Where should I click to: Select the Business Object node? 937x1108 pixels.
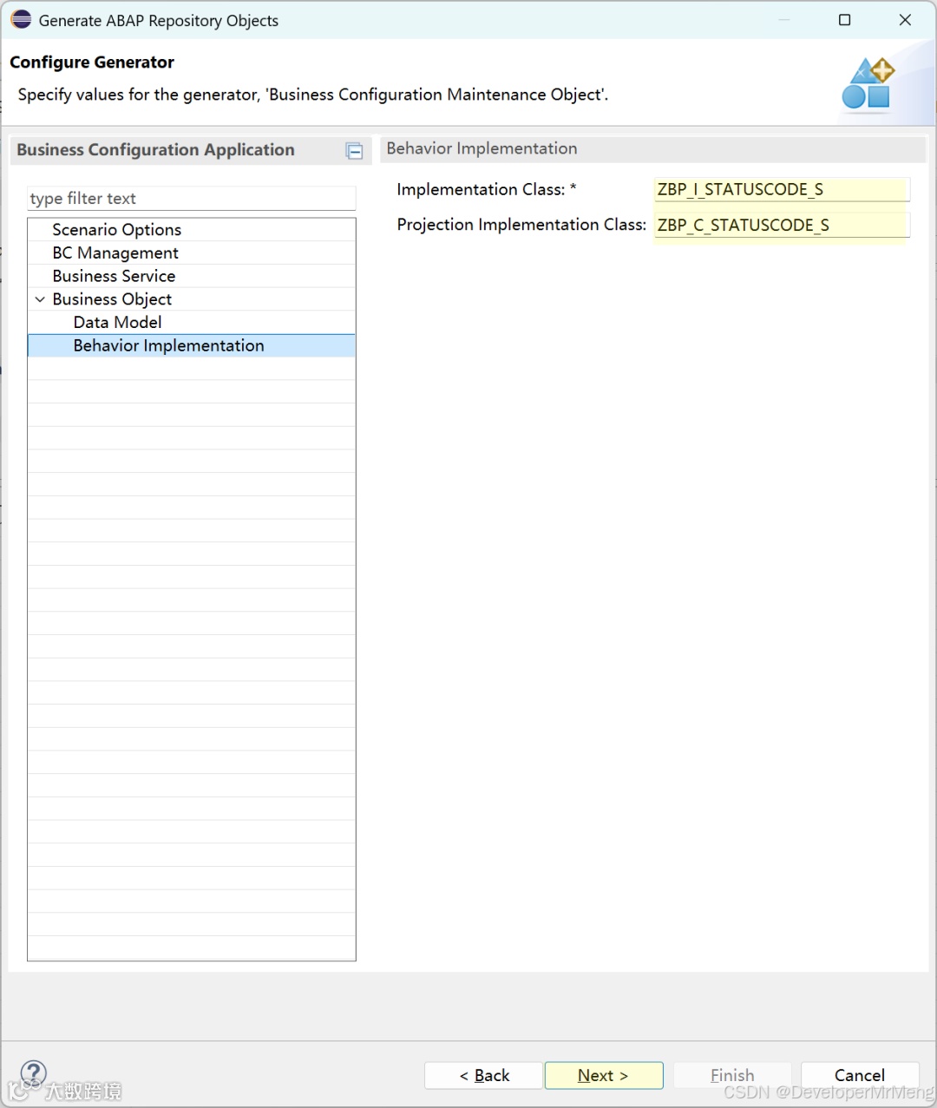112,299
